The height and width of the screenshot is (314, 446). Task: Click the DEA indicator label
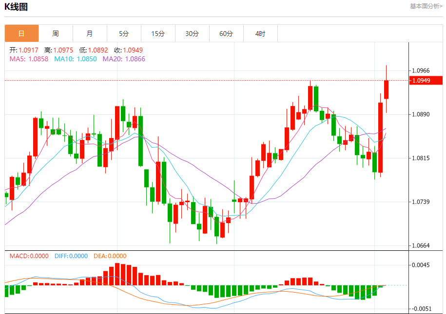(x=110, y=256)
